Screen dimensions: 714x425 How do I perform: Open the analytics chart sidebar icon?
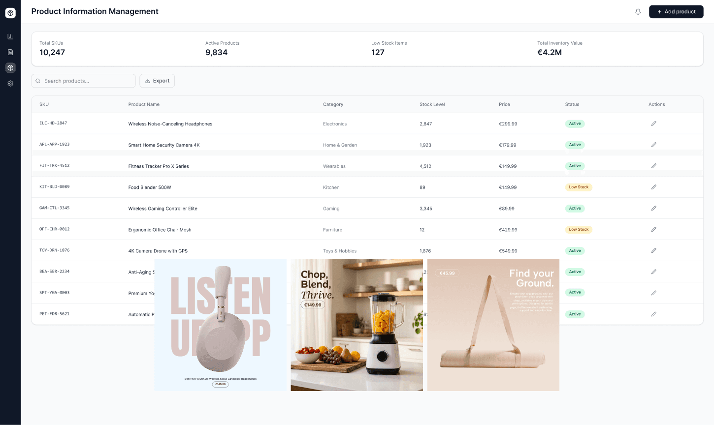(10, 36)
